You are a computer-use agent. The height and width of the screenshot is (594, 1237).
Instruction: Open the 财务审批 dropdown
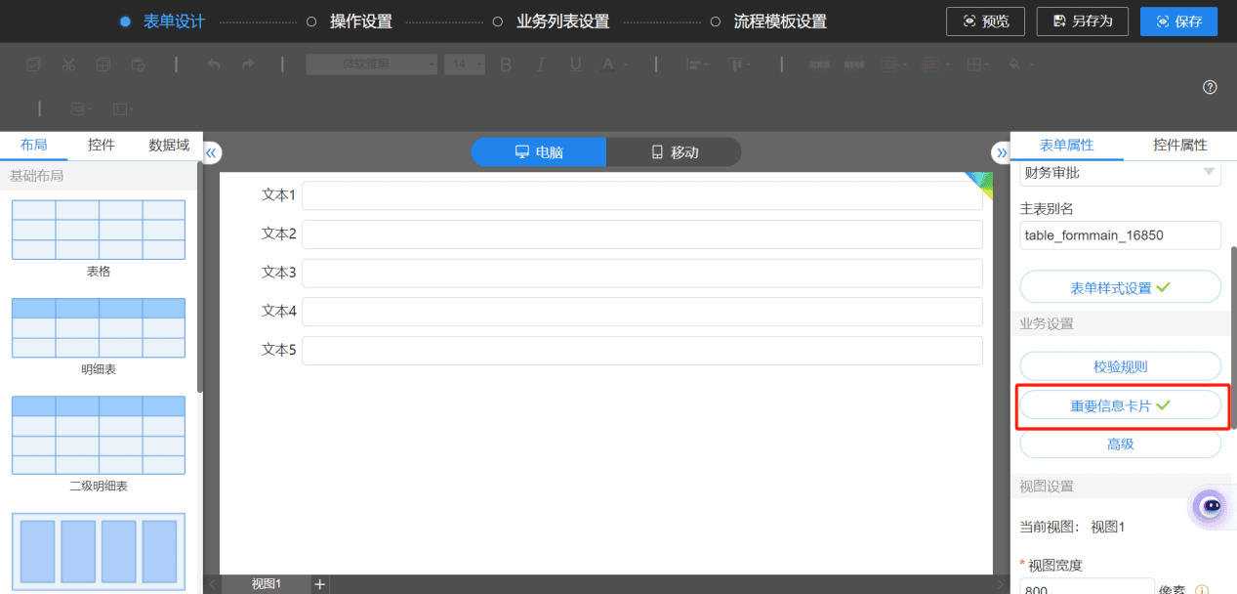click(1121, 173)
